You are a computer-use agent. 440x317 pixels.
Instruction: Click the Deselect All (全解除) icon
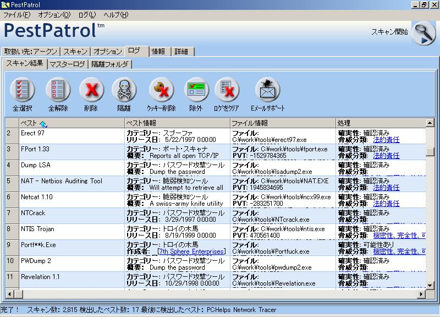pyautogui.click(x=58, y=90)
